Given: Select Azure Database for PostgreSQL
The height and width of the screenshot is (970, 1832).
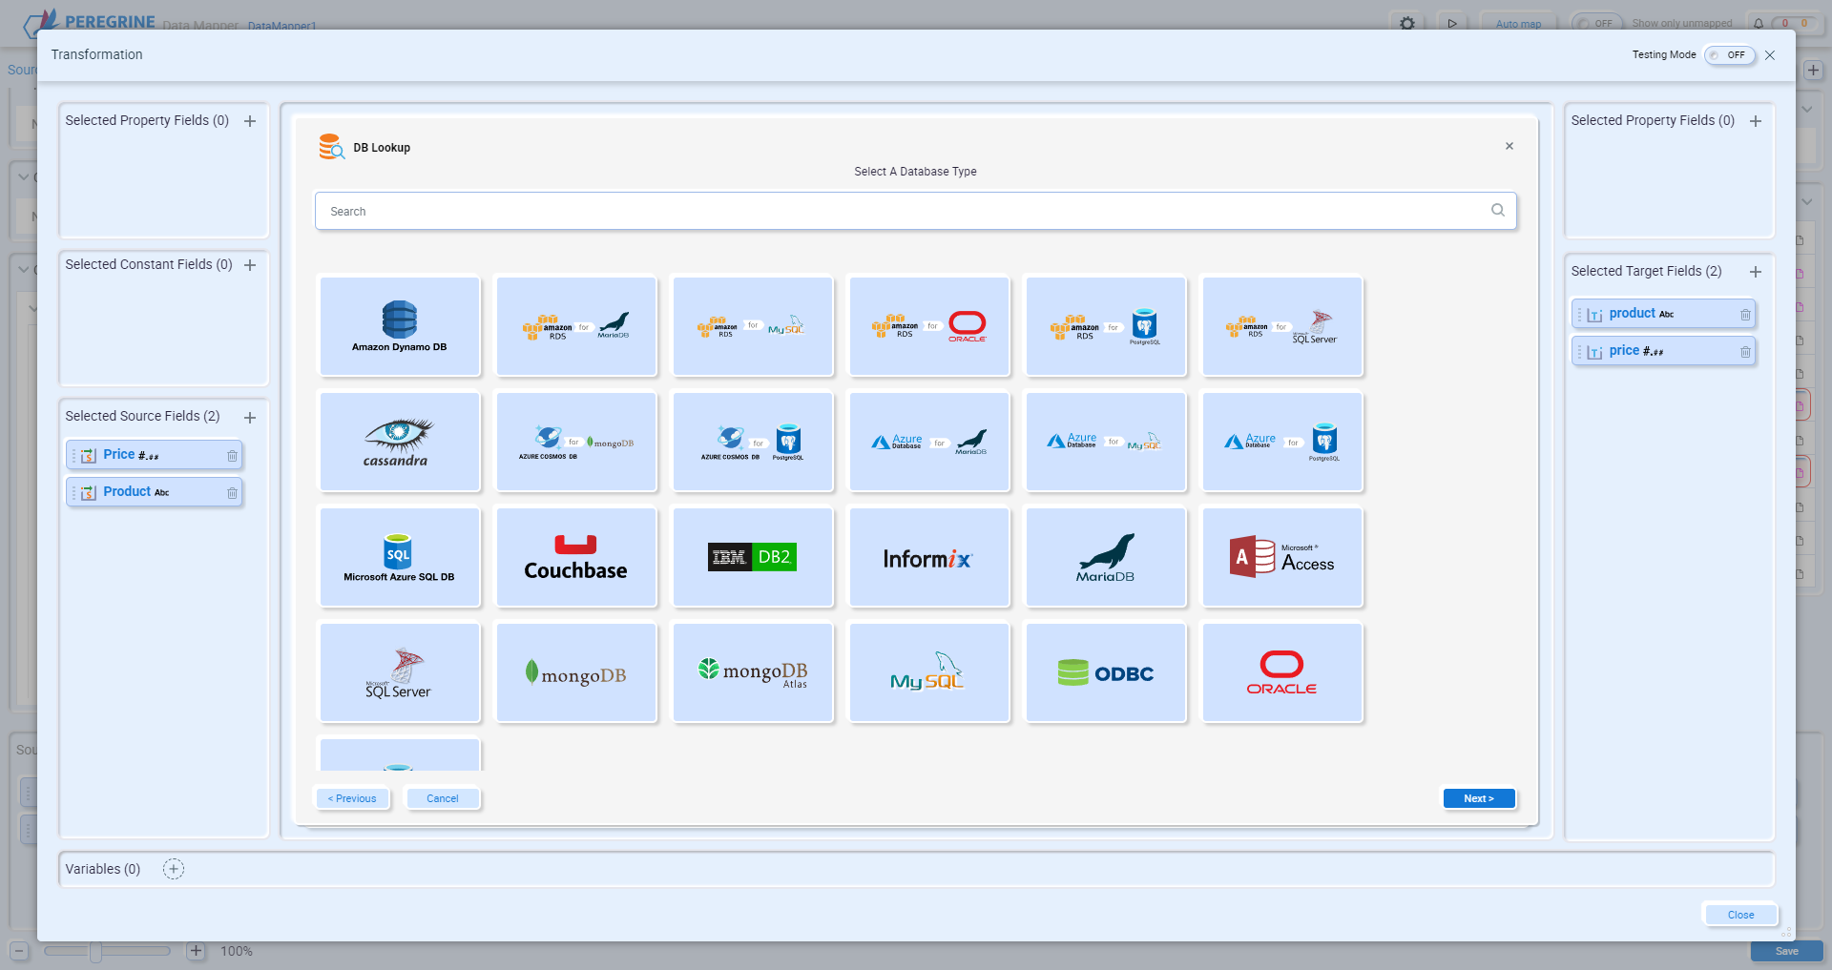Looking at the screenshot, I should tap(1282, 442).
